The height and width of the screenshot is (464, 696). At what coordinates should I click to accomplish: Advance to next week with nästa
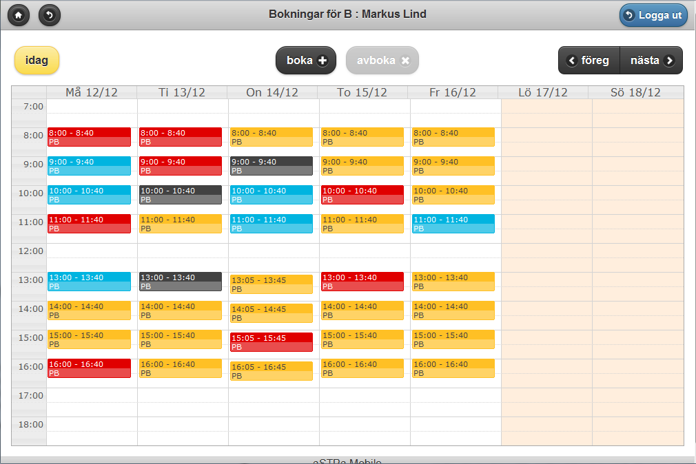(651, 61)
